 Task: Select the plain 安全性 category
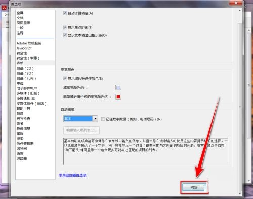(x=22, y=53)
